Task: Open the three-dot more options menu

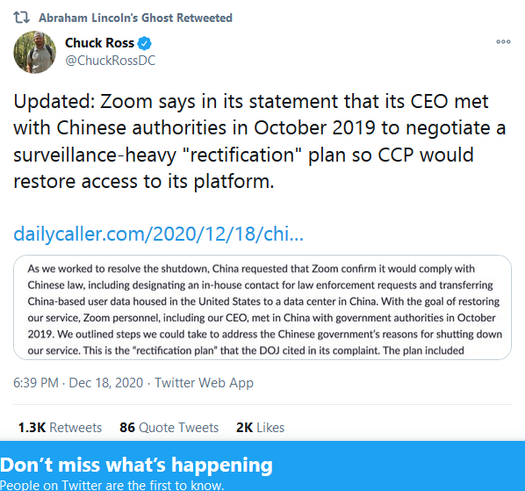Action: (503, 42)
